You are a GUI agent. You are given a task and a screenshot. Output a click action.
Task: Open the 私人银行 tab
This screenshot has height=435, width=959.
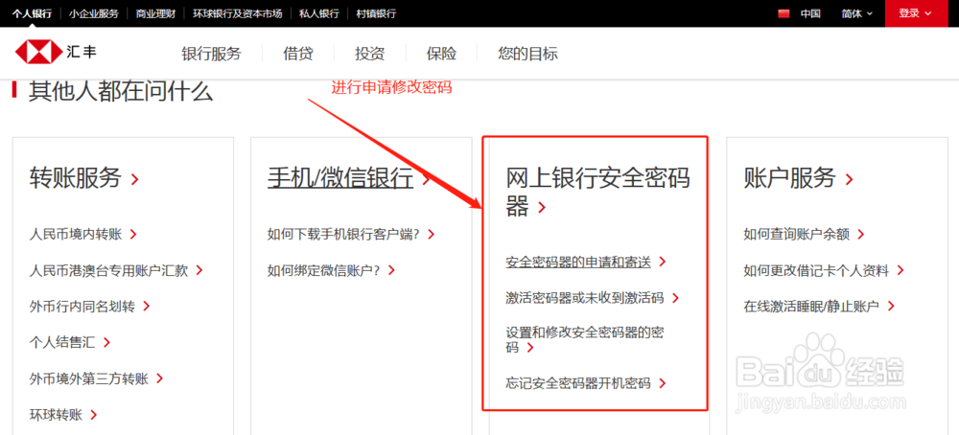point(318,13)
